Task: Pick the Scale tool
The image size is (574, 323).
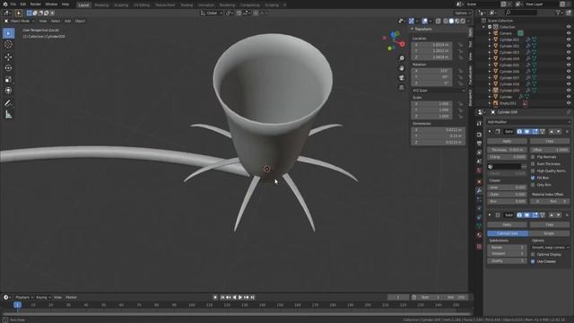Action: pos(8,79)
